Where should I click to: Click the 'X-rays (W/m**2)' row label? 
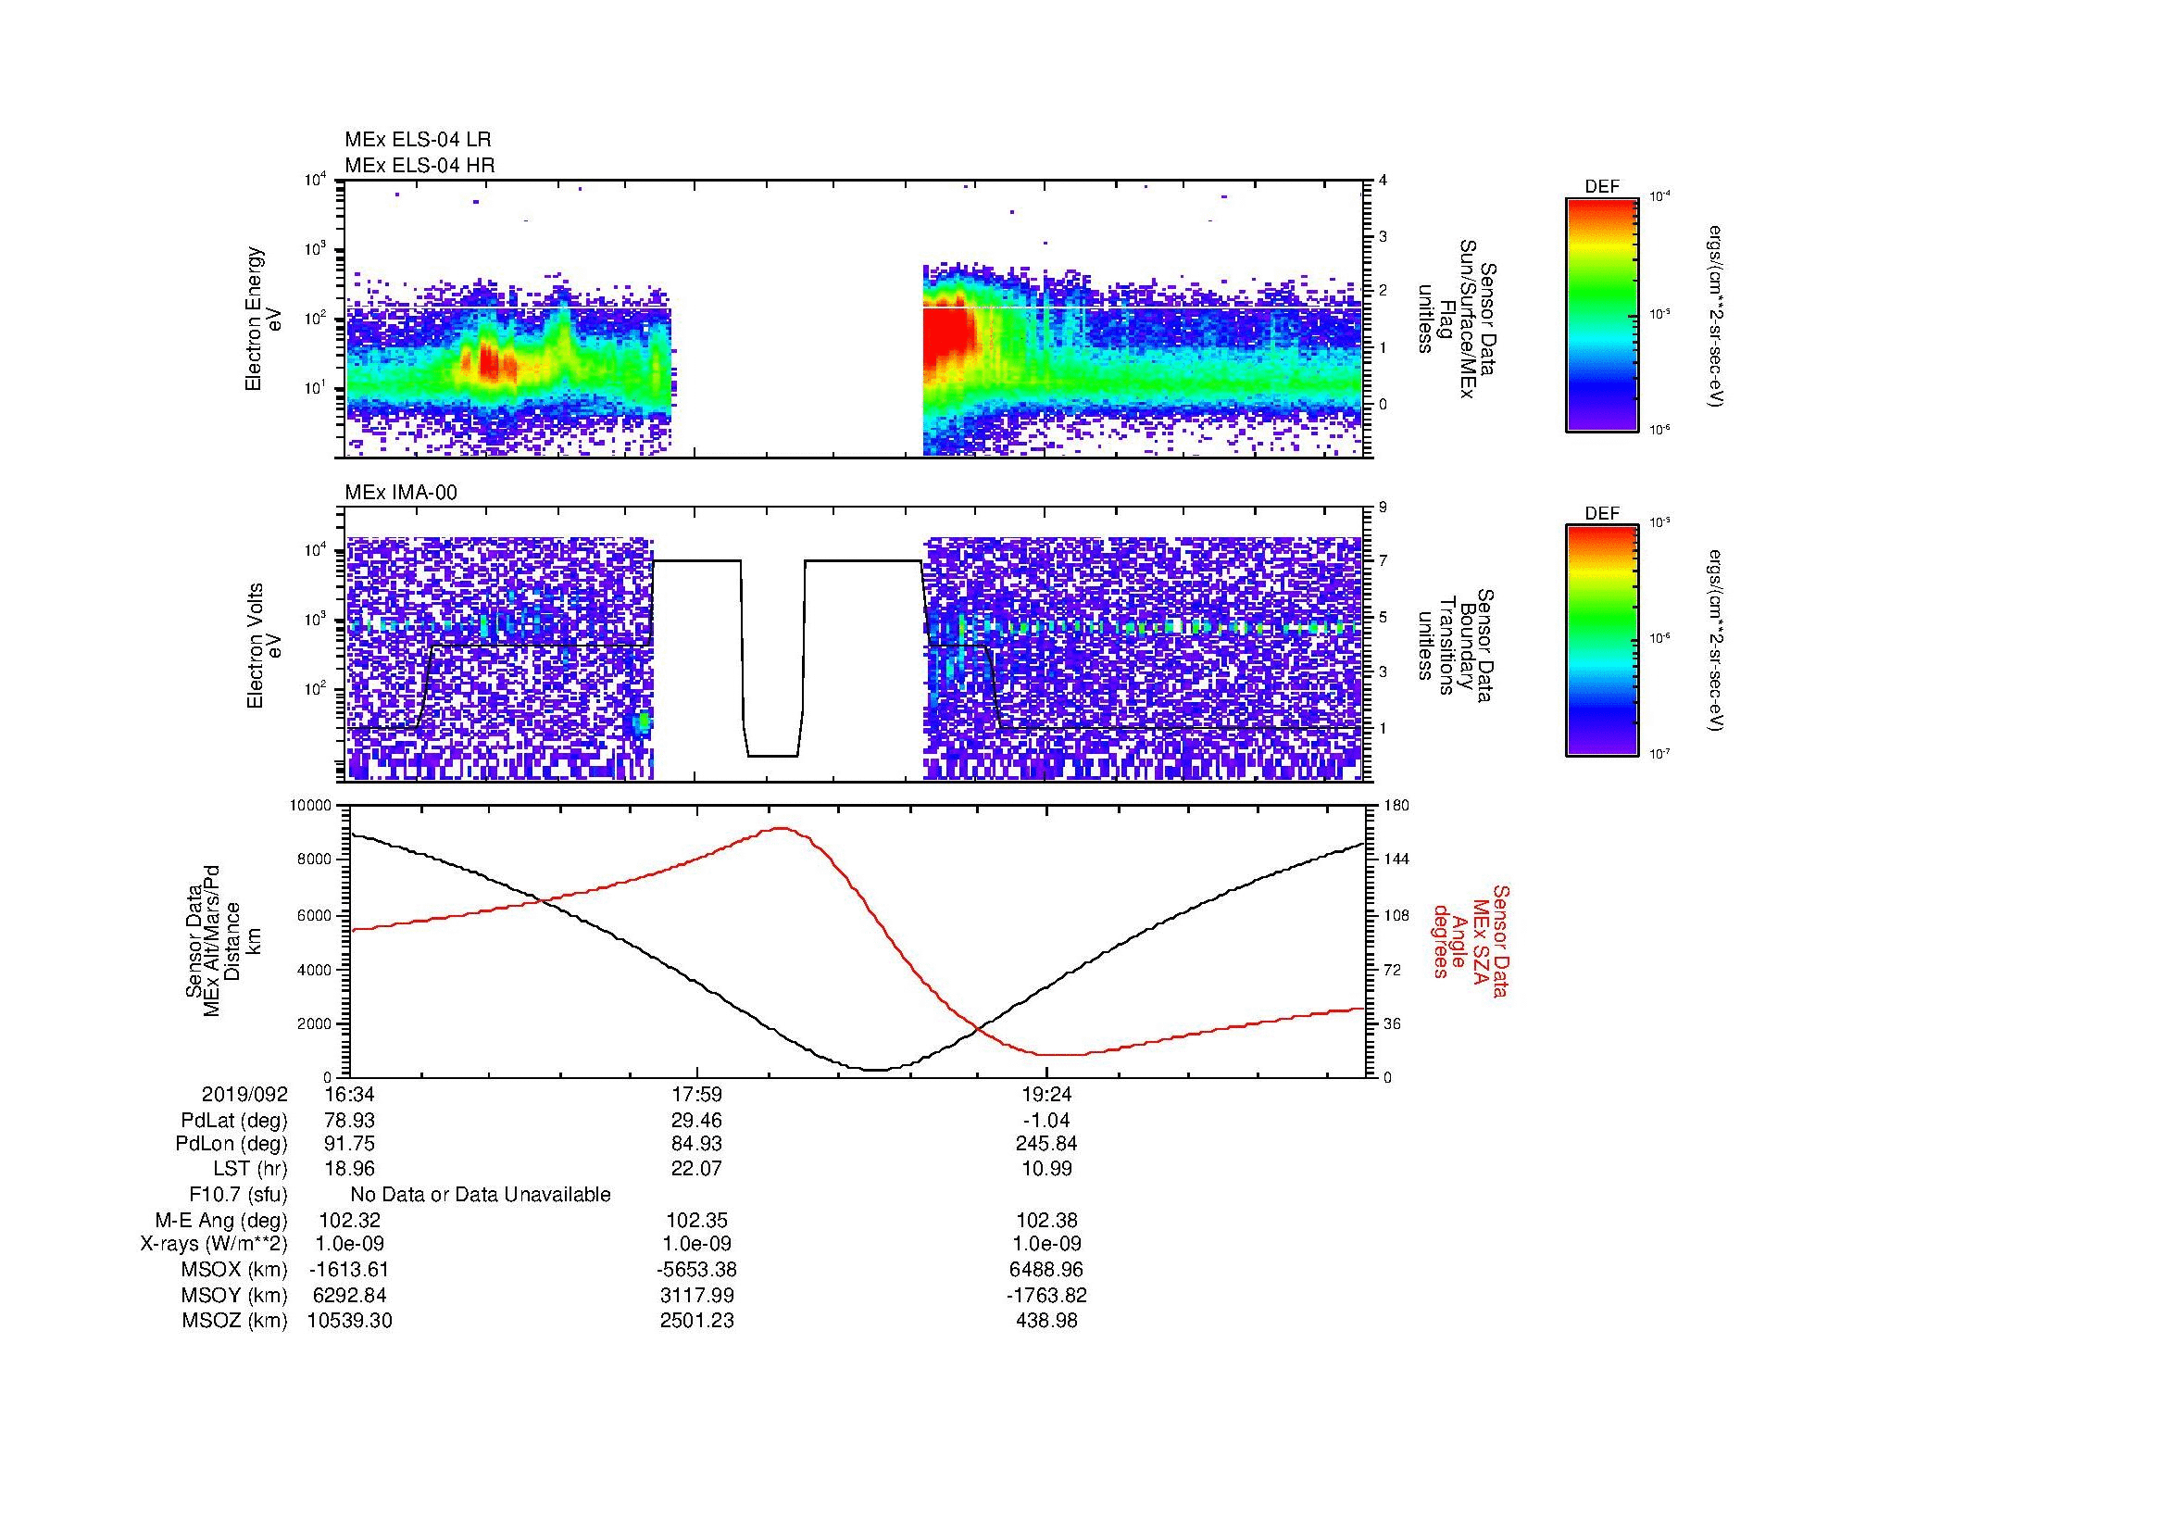pyautogui.click(x=214, y=1244)
